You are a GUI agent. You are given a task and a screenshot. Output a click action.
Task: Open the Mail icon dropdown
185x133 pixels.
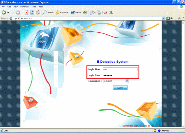click(93, 12)
